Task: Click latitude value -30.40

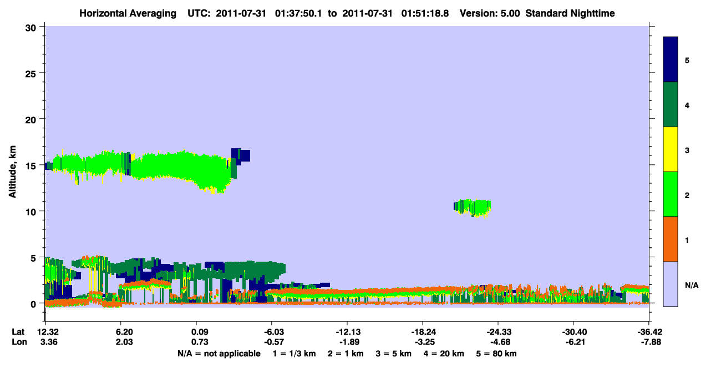Action: tap(573, 332)
